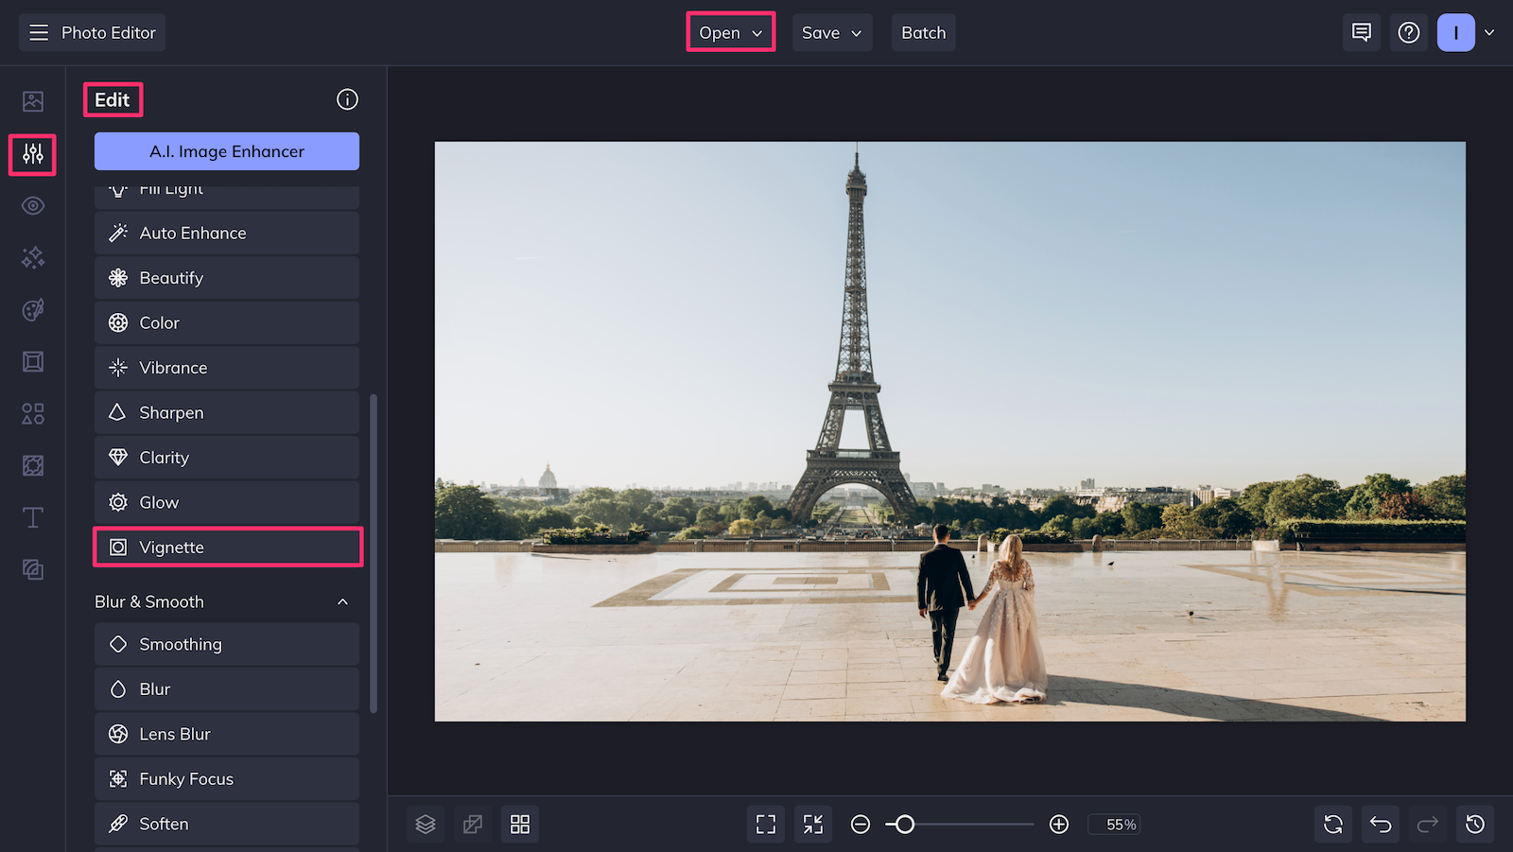Open the Graphics shapes panel
Viewport: 1513px width, 852px height.
coord(32,413)
